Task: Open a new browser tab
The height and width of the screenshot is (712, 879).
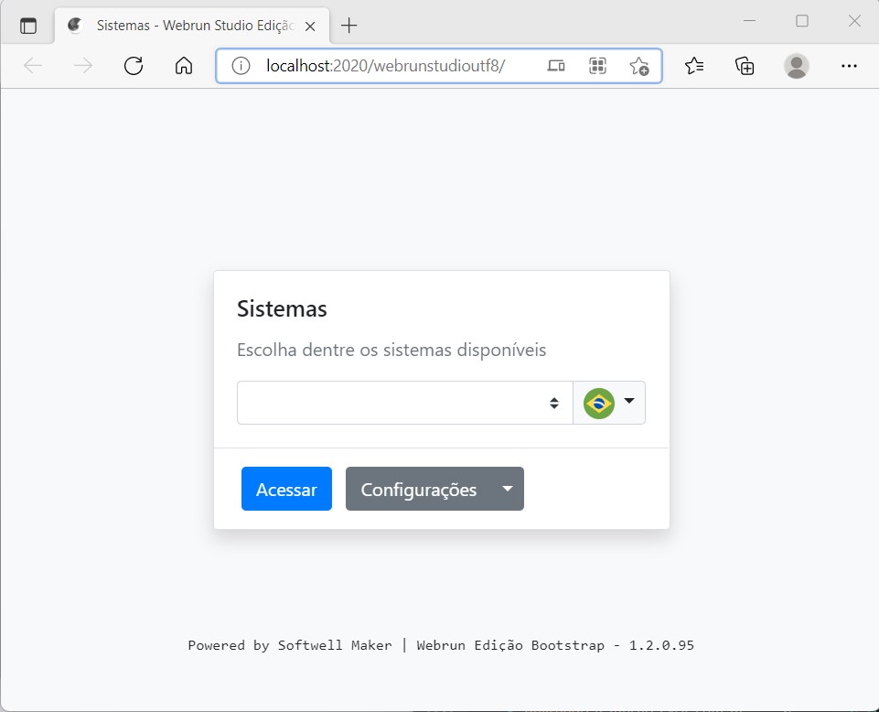Action: point(348,26)
